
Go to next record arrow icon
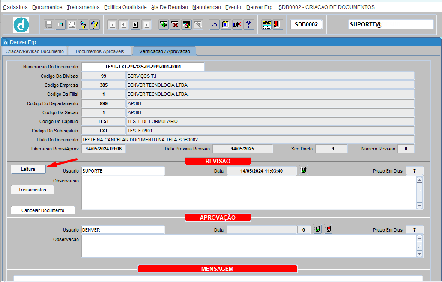click(135, 25)
